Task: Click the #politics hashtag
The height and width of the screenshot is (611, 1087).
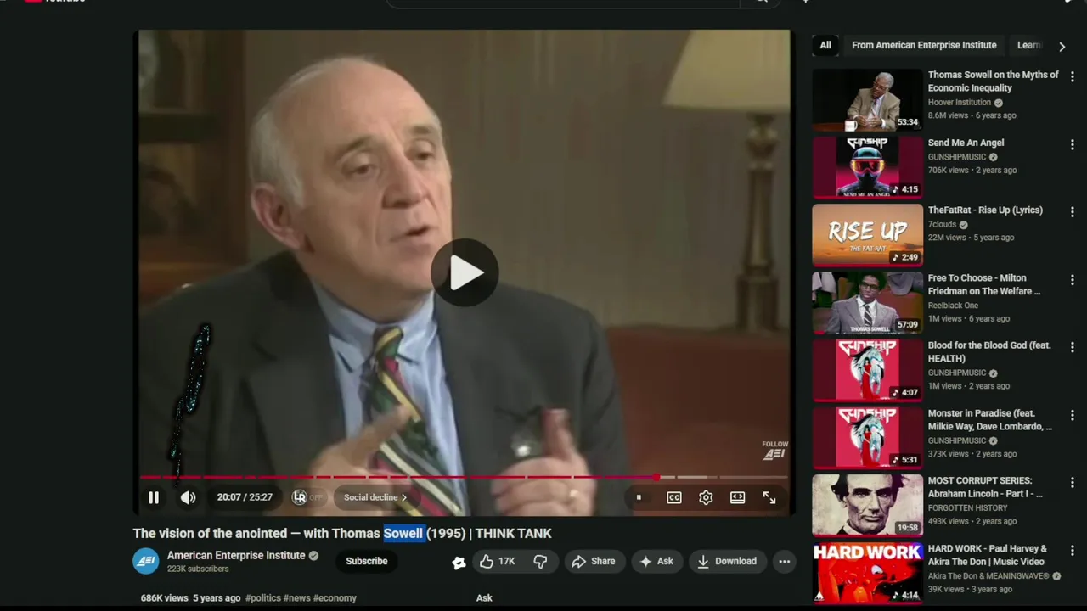Action: click(x=263, y=598)
